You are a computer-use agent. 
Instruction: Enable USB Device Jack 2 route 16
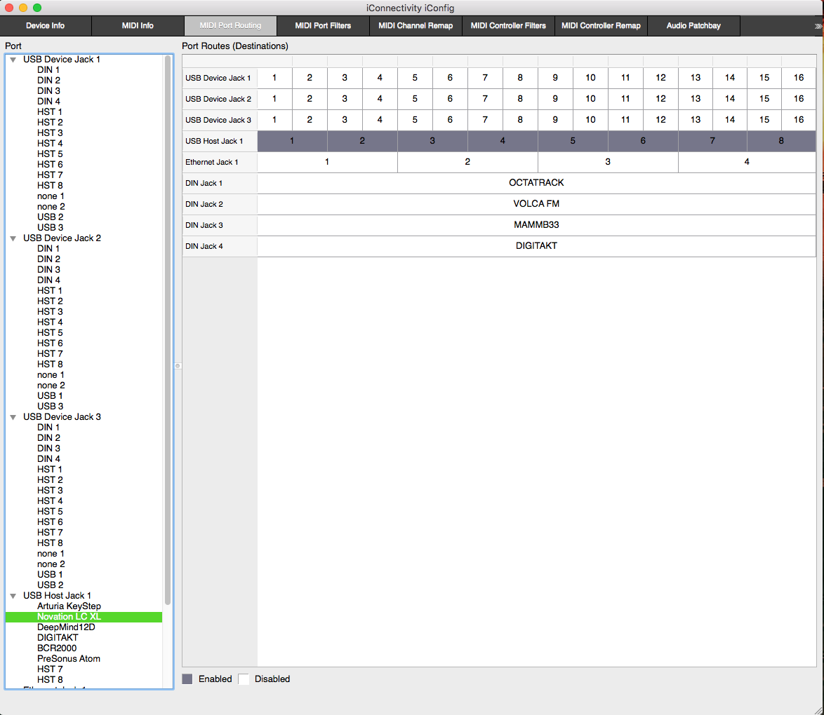pos(799,99)
